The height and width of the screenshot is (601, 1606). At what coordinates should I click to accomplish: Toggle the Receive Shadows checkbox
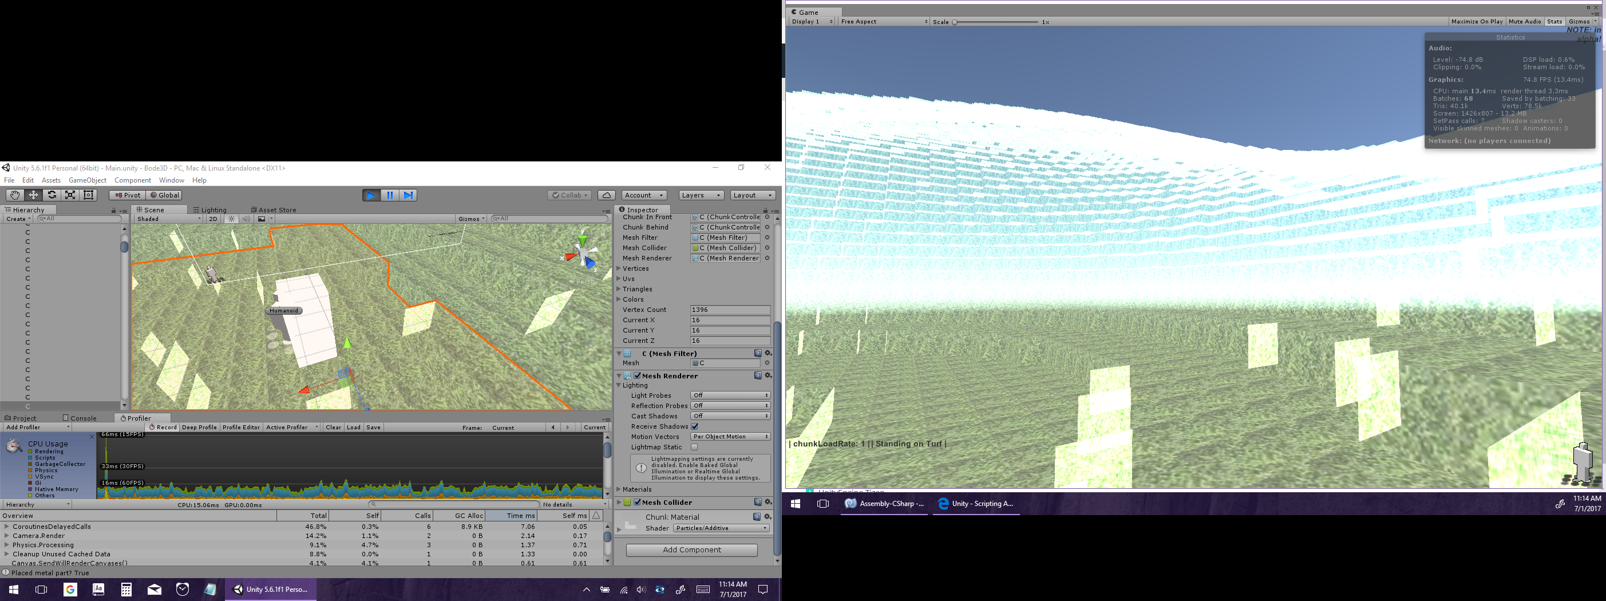tap(694, 426)
